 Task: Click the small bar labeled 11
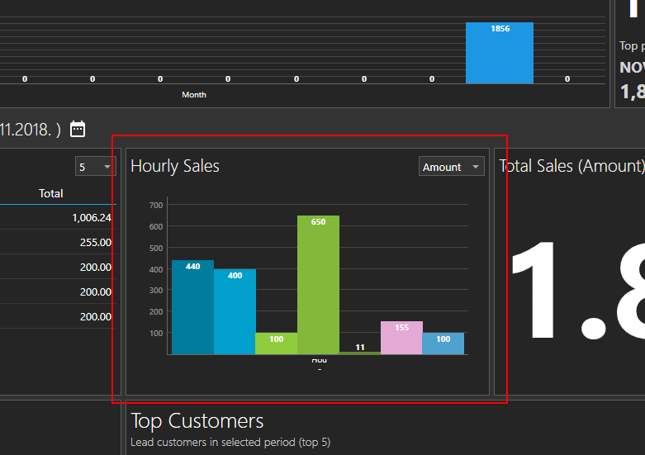tap(359, 353)
